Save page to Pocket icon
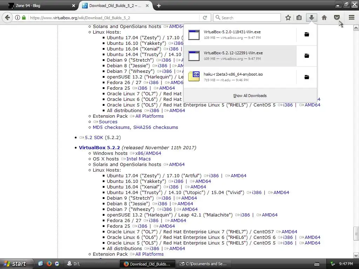 [337, 18]
